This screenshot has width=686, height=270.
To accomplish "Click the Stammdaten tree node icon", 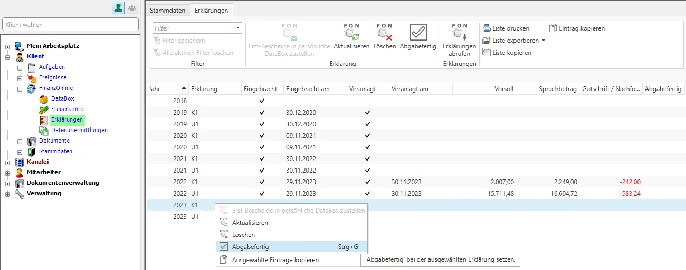I will 32,151.
